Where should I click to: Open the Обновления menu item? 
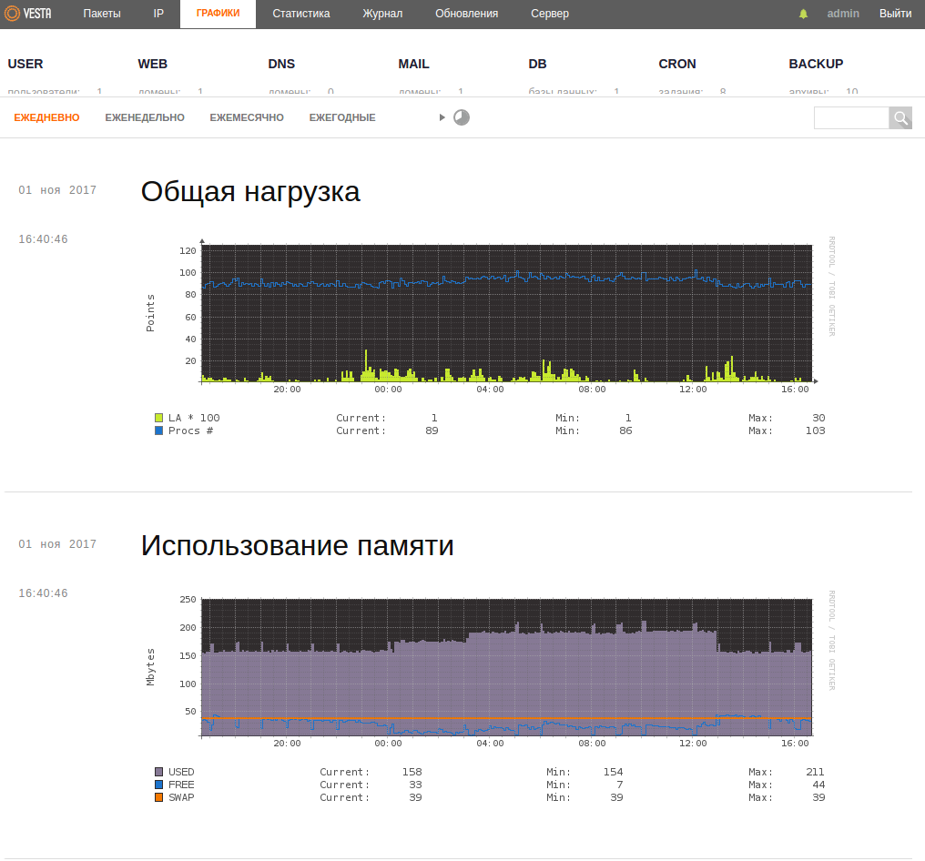466,14
